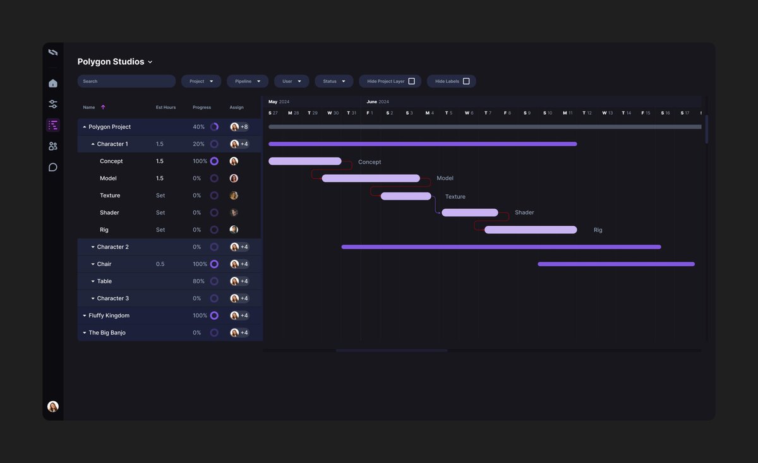The width and height of the screenshot is (758, 463).
Task: Expand the Chair row
Action: pyautogui.click(x=93, y=264)
